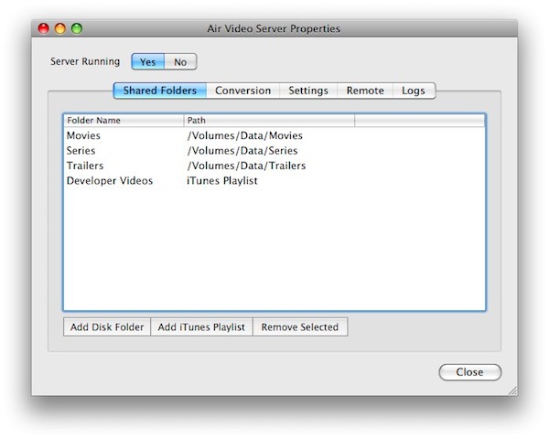
Task: Click the Remove Selected button
Action: (x=300, y=327)
